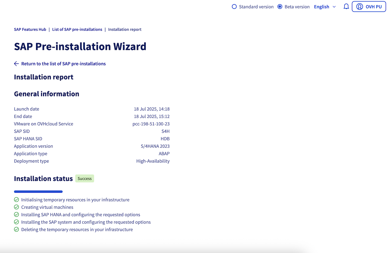Open List of SAP pre-installations breadcrumb
This screenshot has width=391, height=253.
(77, 29)
